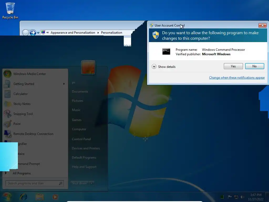Open the Recycle Bin desktop icon
Viewport: 269px width, 202px height.
tap(10, 10)
